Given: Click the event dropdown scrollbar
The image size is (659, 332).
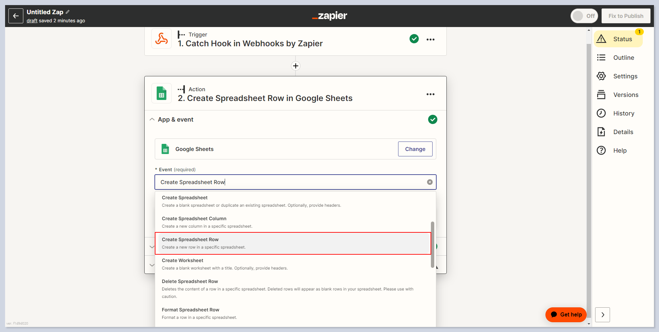Looking at the screenshot, I should [x=432, y=245].
